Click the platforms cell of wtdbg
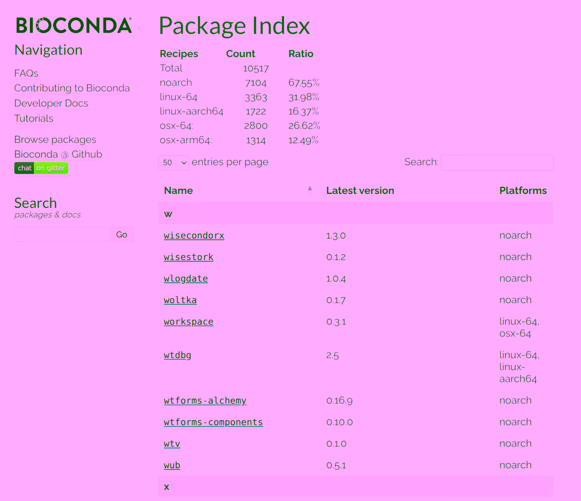The height and width of the screenshot is (501, 581). pos(519,367)
